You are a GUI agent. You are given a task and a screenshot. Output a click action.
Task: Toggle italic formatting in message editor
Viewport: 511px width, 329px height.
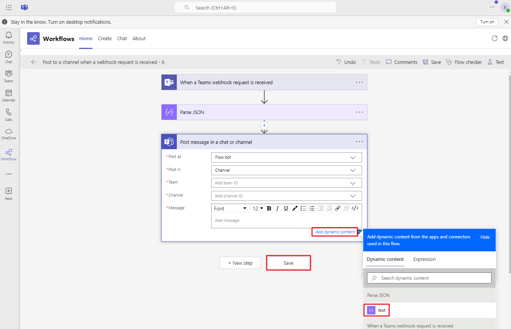[x=277, y=208]
